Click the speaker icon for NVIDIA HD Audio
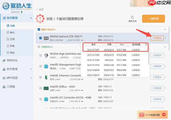The height and width of the screenshot is (120, 171). click(x=46, y=55)
